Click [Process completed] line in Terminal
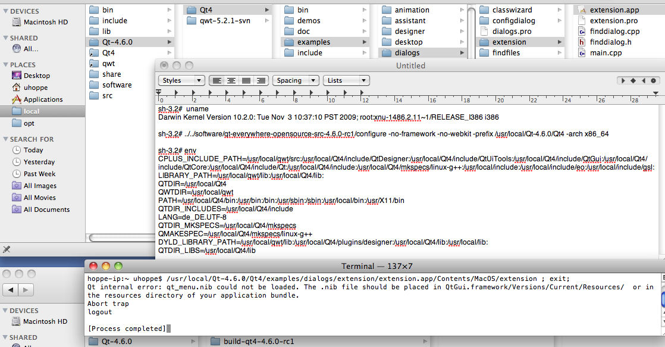 coord(127,329)
